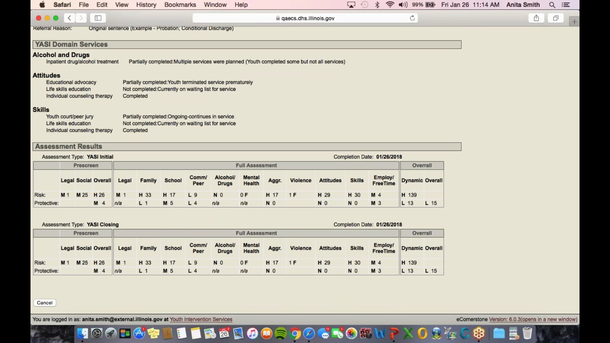This screenshot has height=343, width=610.
Task: Open the volume control menu
Action: 403,5
